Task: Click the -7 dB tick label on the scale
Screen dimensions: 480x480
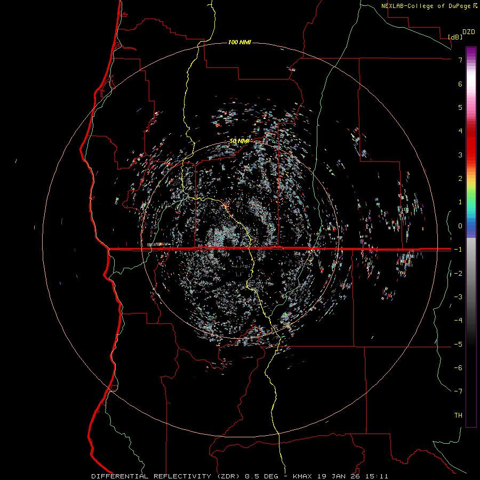Action: [458, 391]
